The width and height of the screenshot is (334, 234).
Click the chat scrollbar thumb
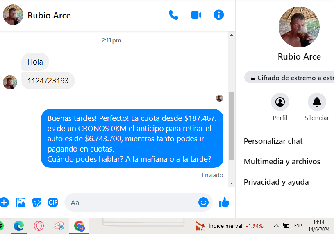(x=232, y=126)
